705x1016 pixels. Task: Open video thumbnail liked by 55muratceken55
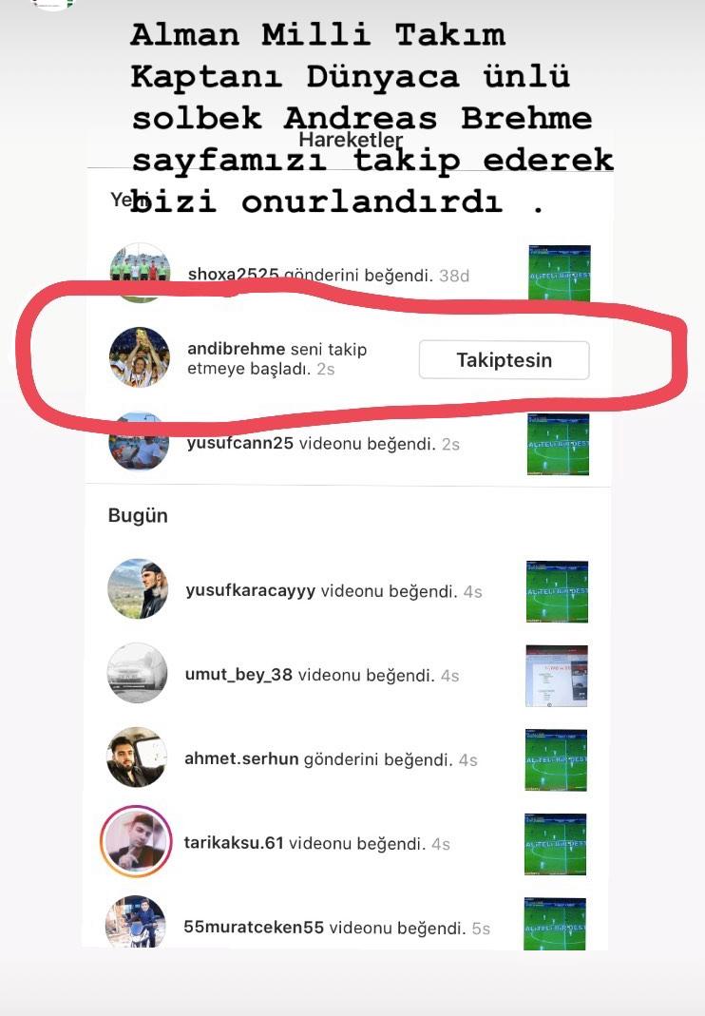coord(555,924)
